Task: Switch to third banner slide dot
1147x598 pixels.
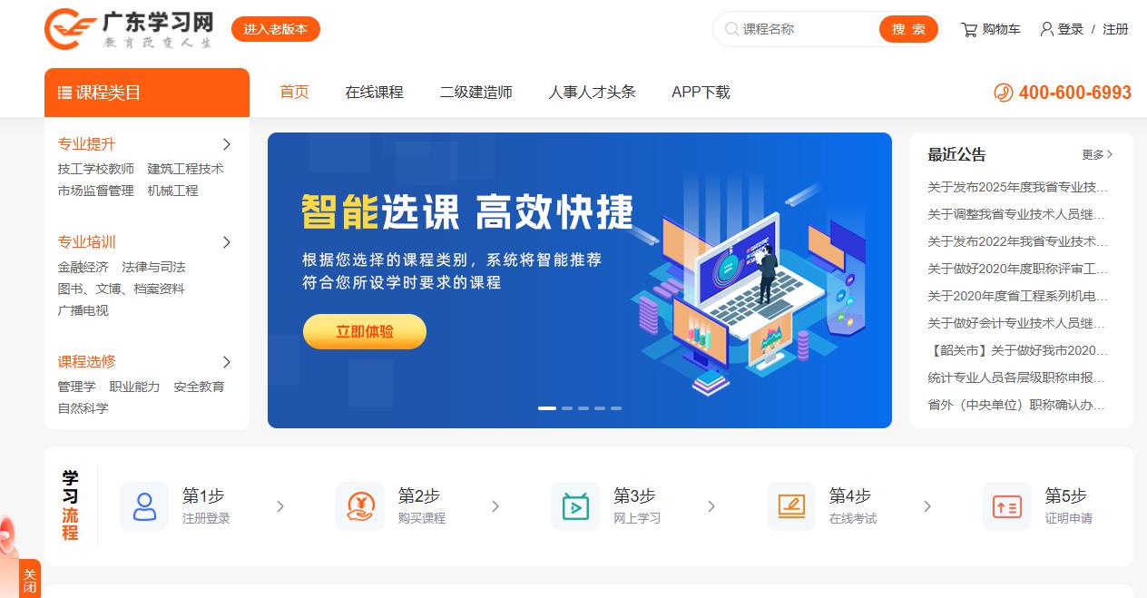Action: pos(583,408)
